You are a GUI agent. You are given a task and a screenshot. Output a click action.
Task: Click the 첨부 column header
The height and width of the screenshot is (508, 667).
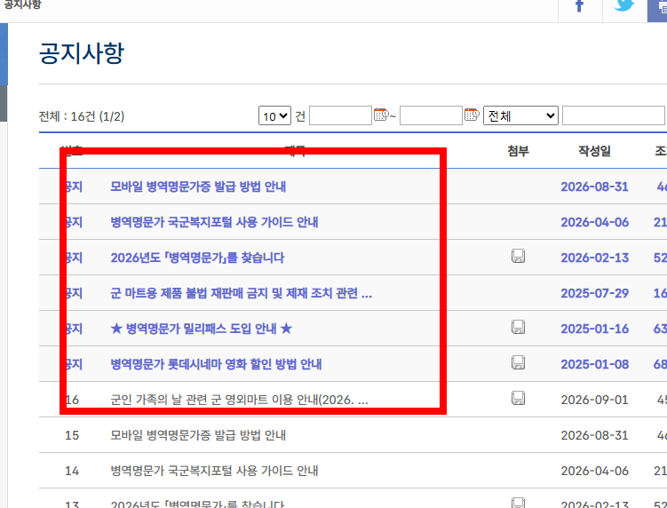[x=518, y=151]
